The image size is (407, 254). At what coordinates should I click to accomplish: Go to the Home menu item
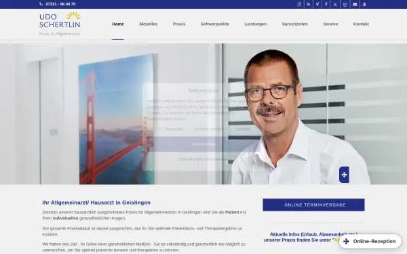118,24
